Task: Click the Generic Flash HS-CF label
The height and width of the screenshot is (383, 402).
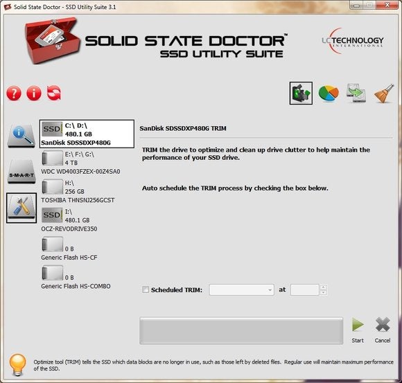Action: (x=69, y=258)
